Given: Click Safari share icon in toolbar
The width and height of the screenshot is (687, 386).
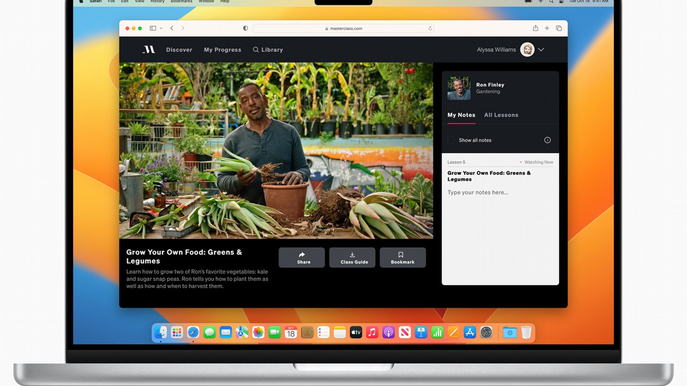Looking at the screenshot, I should (535, 28).
